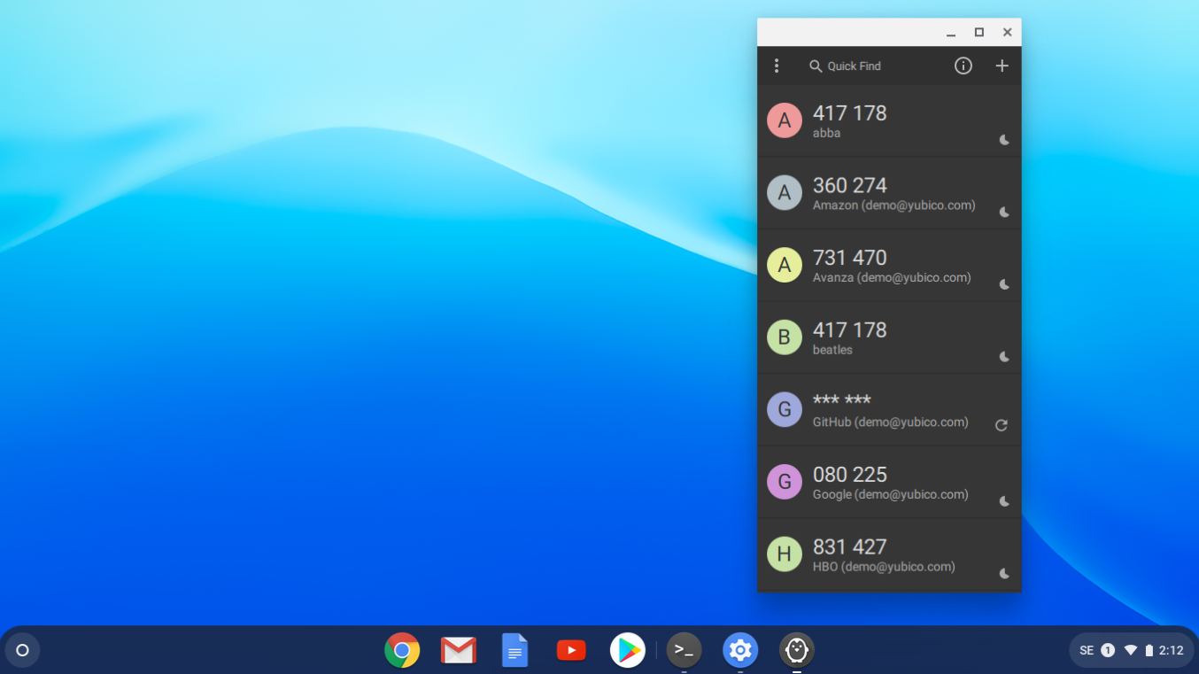The image size is (1199, 674).
Task: Click HBO (demo@yubico.com) label
Action: (884, 567)
